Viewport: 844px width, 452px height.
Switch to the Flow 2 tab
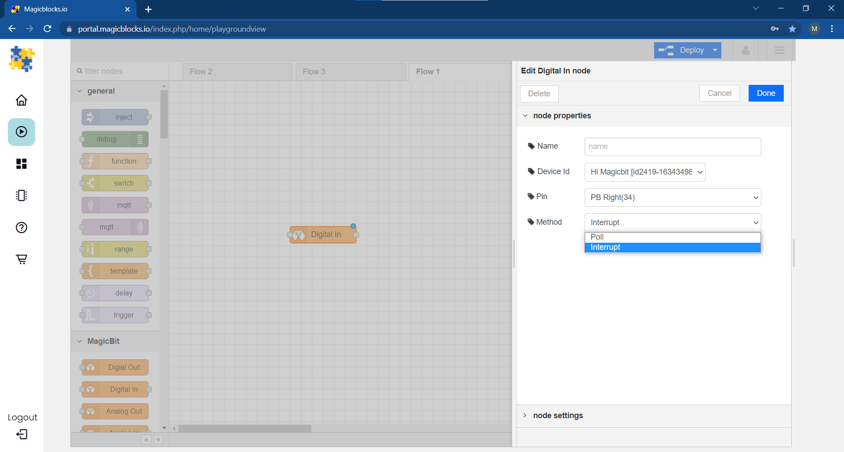pos(237,71)
